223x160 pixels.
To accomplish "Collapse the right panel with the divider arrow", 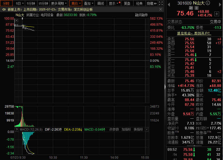I will (165, 86).
